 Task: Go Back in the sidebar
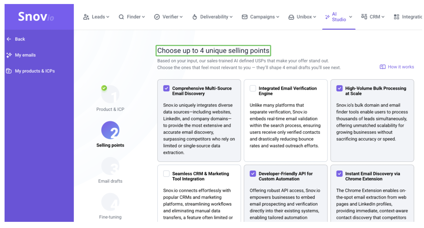pos(16,39)
